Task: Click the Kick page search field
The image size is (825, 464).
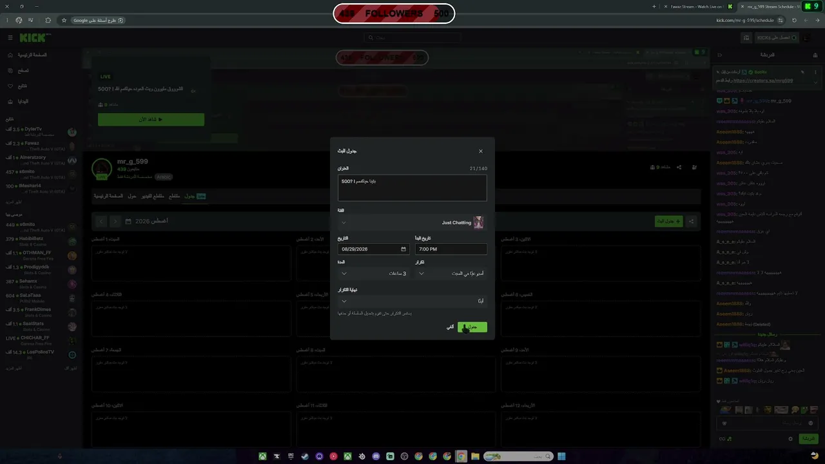Action: (412, 38)
